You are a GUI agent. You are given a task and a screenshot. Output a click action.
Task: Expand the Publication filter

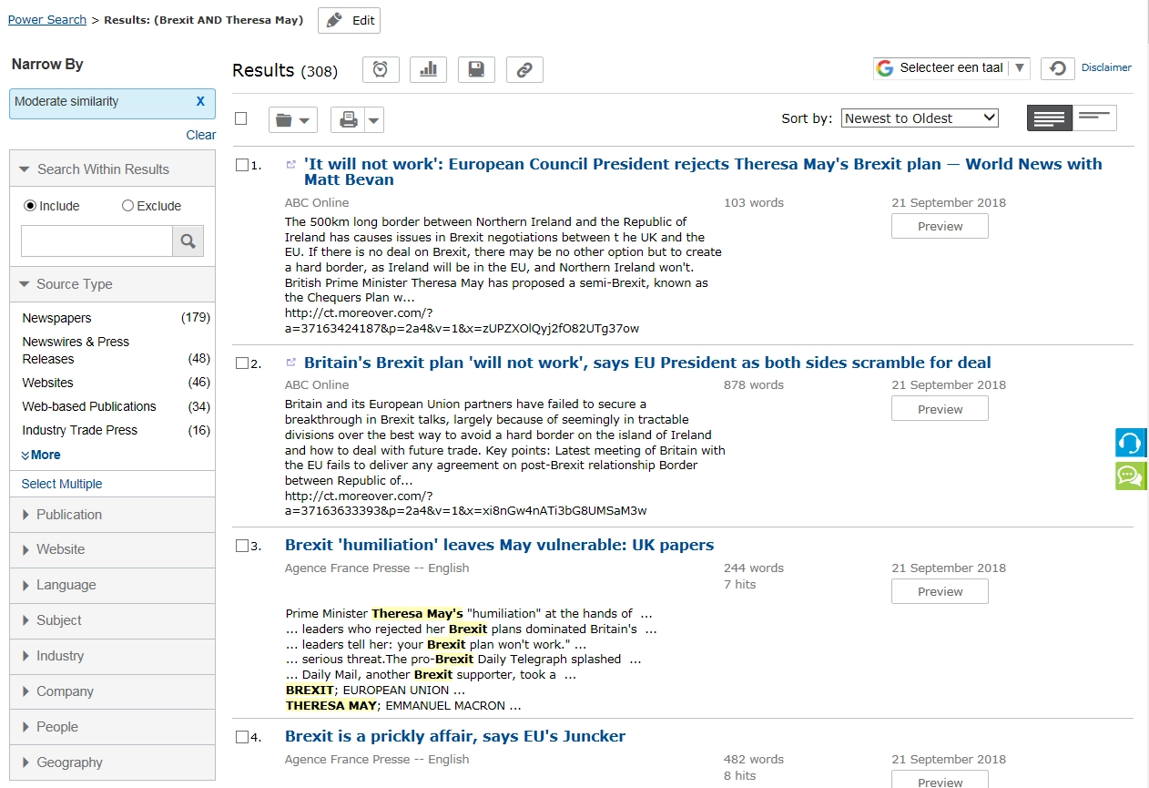click(x=112, y=515)
